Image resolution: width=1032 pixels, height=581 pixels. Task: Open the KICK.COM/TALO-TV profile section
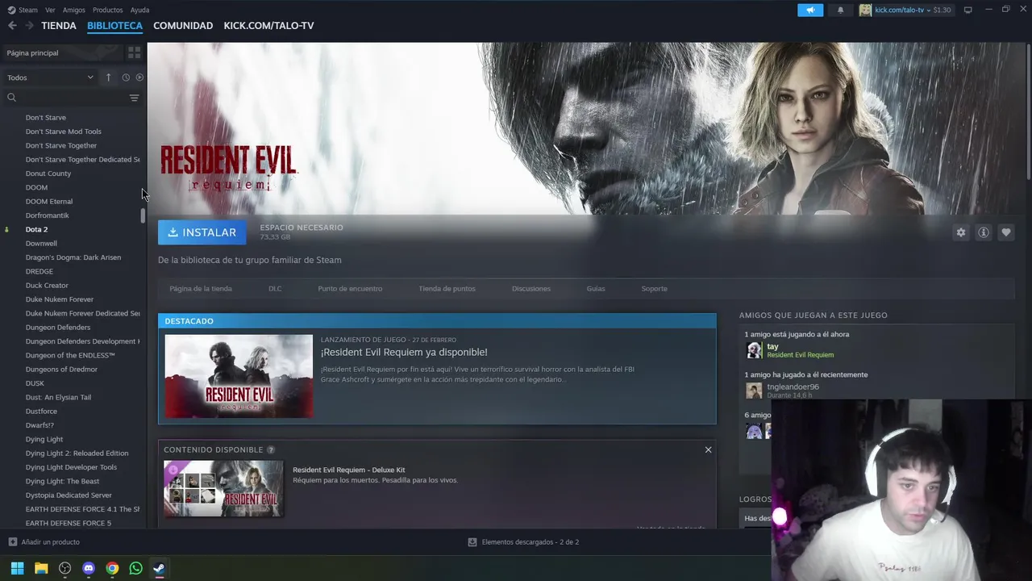(x=268, y=26)
